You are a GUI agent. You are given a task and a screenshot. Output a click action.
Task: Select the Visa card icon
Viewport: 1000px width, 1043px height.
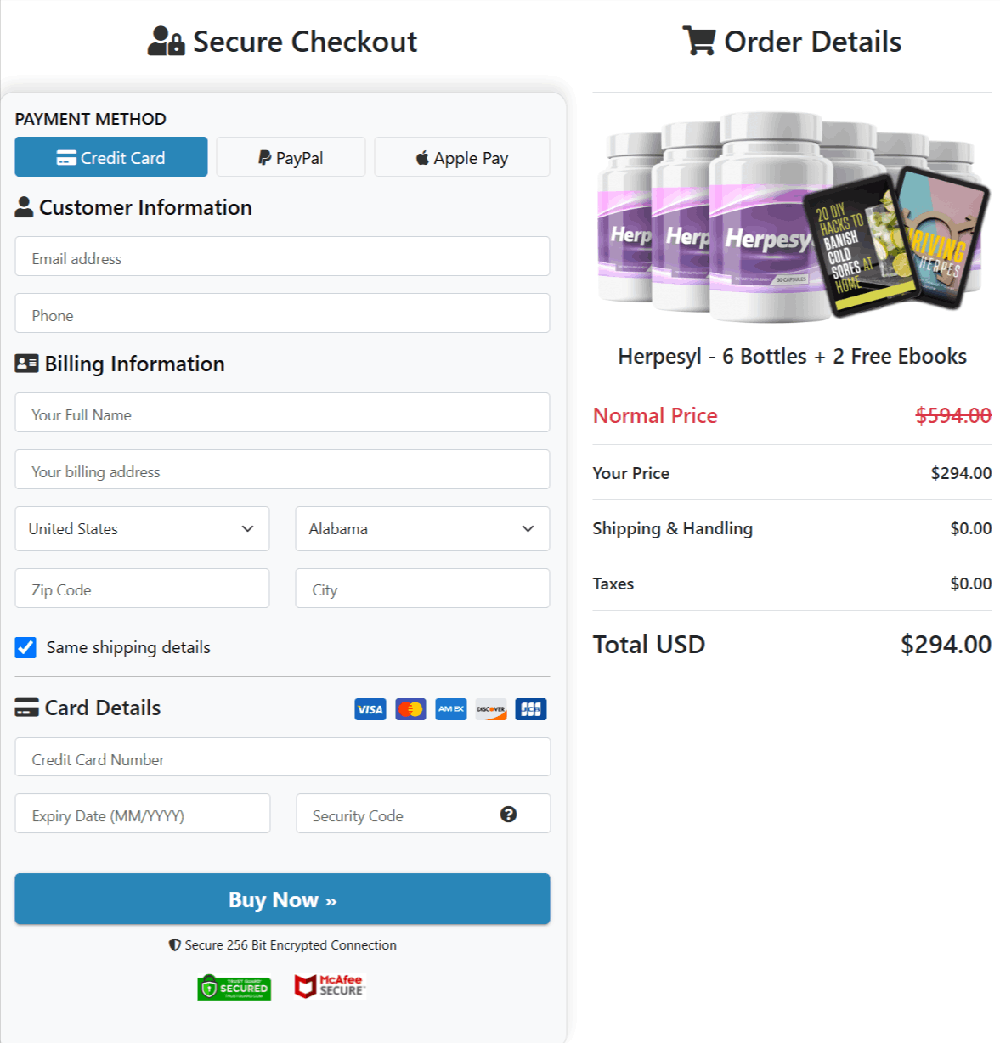tap(370, 708)
